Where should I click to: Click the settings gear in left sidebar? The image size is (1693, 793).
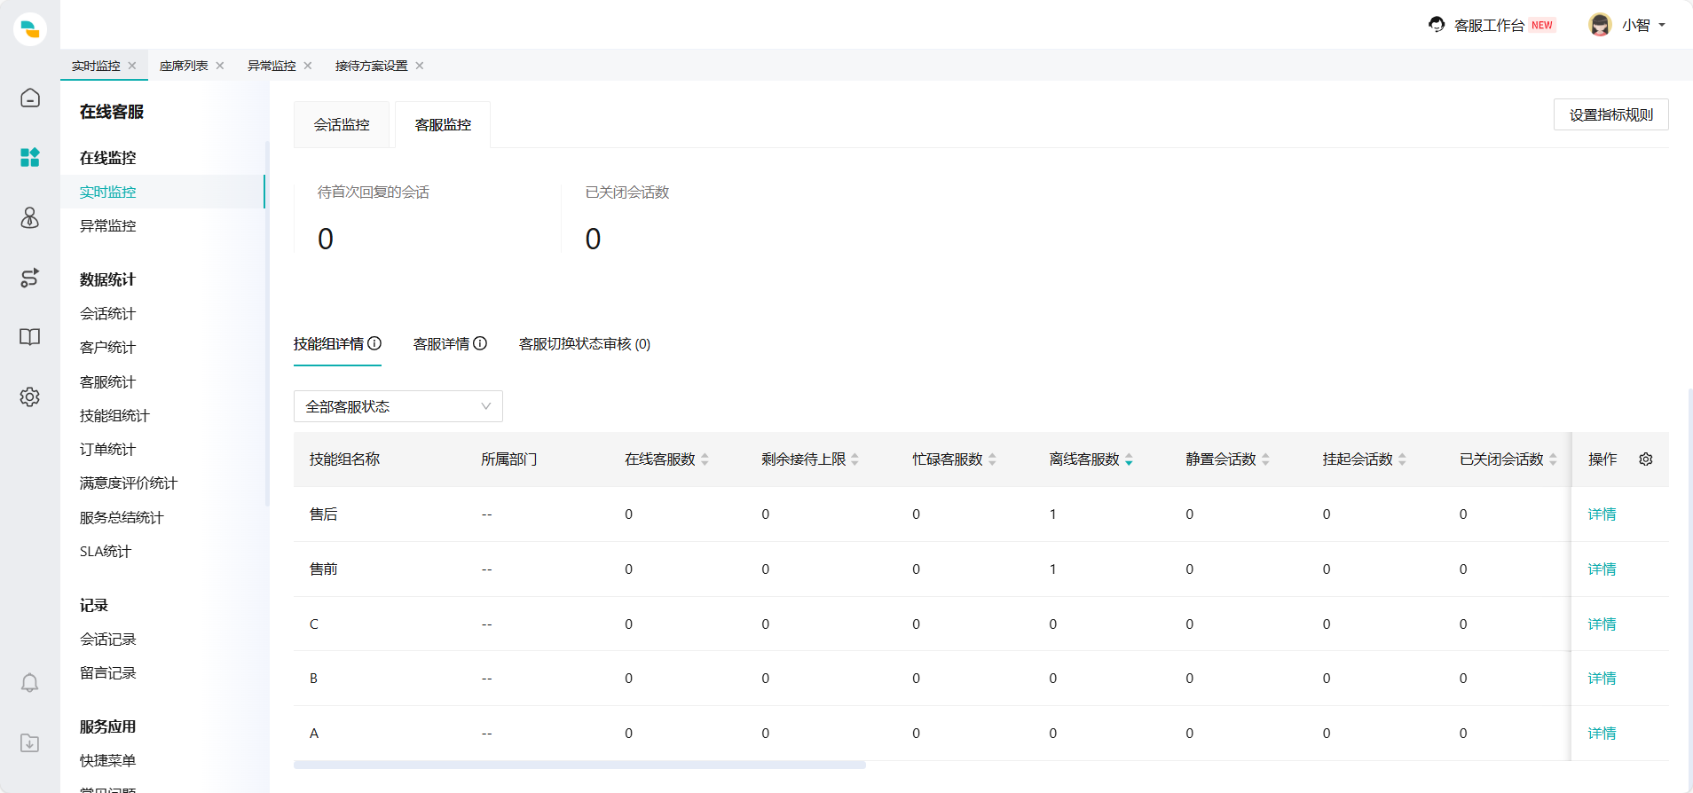point(30,396)
